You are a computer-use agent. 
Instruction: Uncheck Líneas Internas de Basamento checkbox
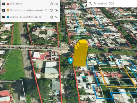pyautogui.click(x=3, y=10)
